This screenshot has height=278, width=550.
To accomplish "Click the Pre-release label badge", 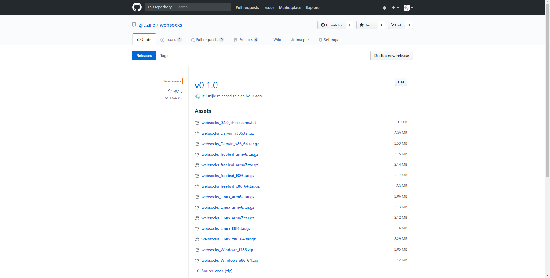I will click(173, 81).
